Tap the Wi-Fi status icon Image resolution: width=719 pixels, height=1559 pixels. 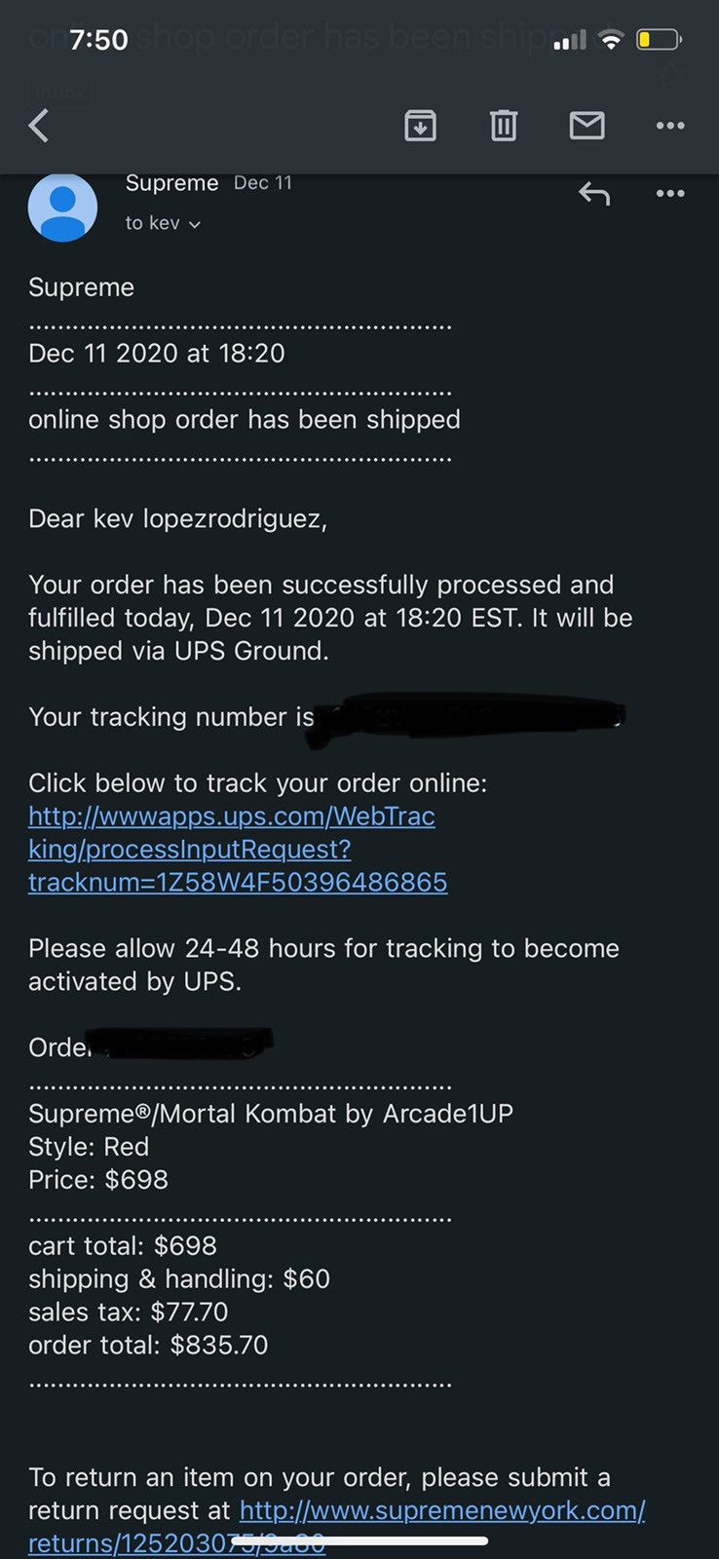611,40
